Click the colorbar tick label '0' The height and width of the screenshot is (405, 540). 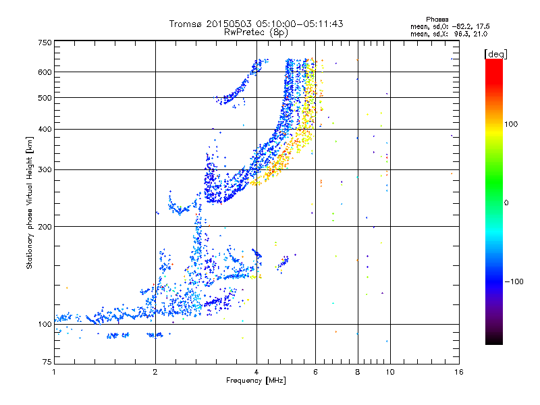[x=506, y=203]
